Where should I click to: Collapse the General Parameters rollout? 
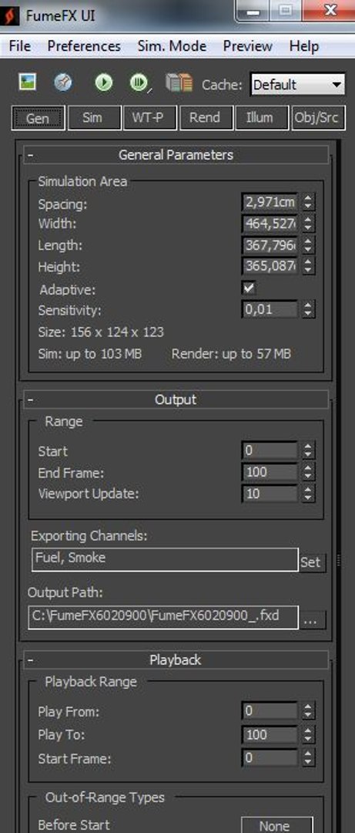tap(176, 155)
